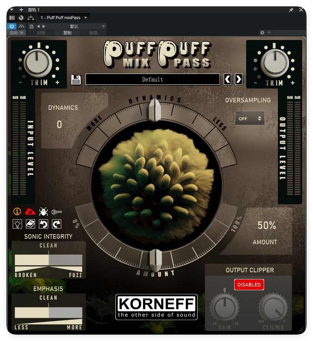313x341 pixels.
Task: Click the input TRIM knob
Action: click(38, 63)
